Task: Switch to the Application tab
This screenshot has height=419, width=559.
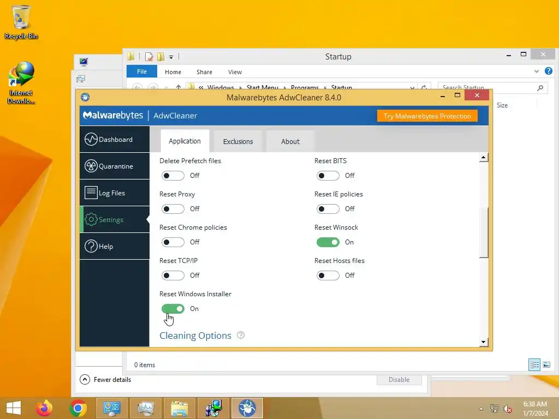Action: (185, 141)
